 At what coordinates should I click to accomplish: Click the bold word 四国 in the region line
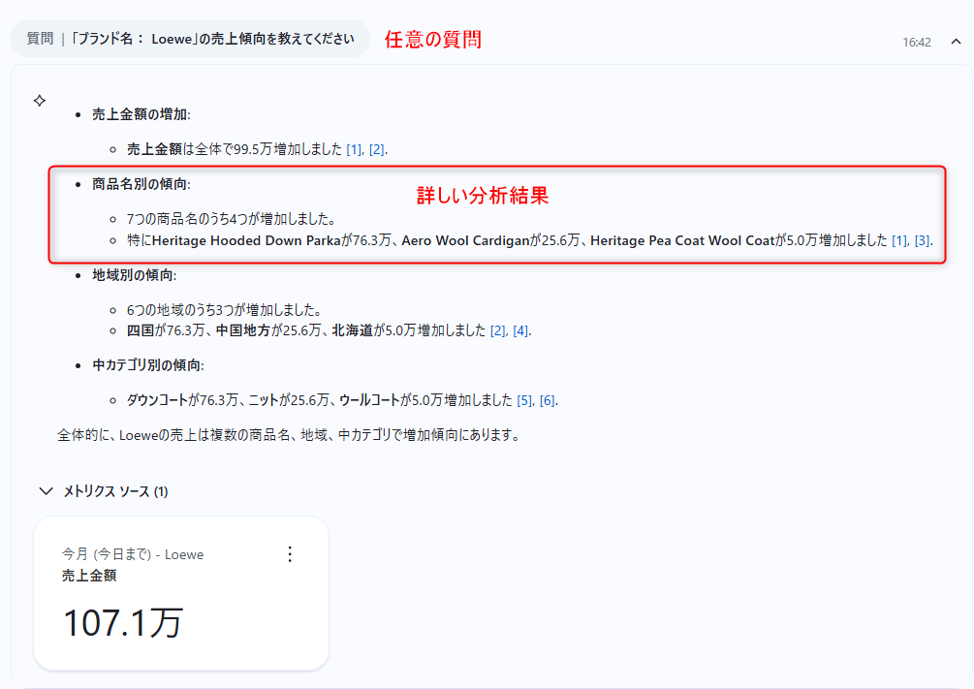(141, 330)
